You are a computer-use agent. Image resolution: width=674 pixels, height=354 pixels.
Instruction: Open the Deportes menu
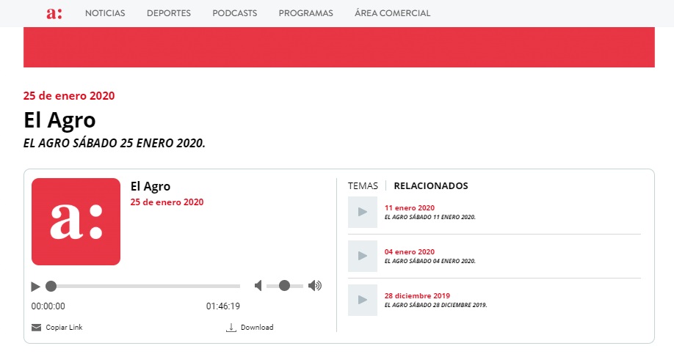pos(169,13)
